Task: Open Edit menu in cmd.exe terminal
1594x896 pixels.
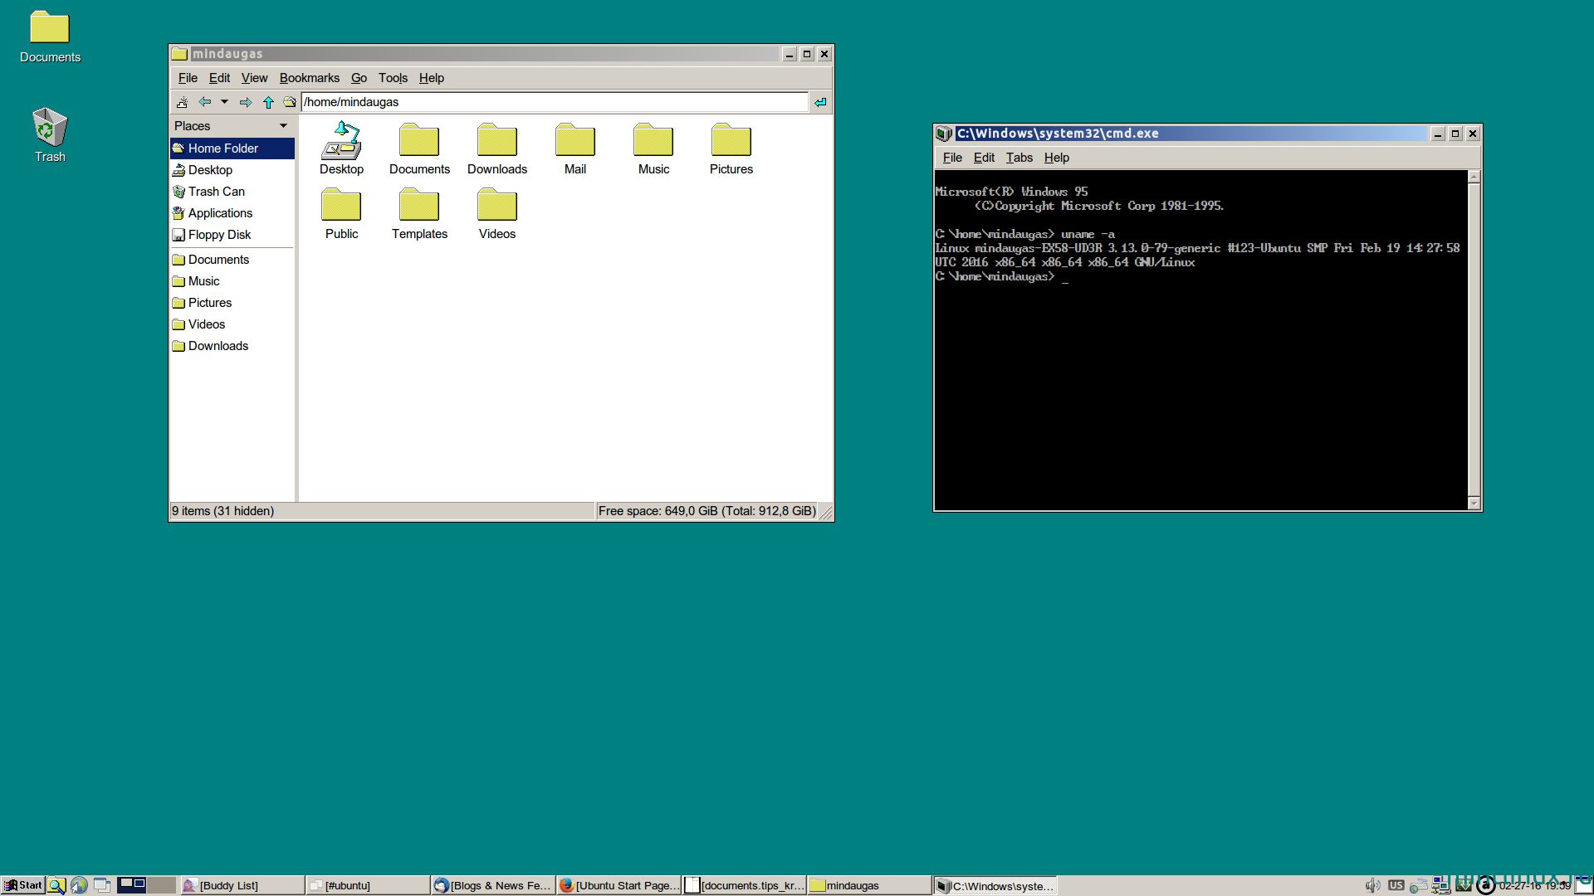Action: tap(984, 158)
